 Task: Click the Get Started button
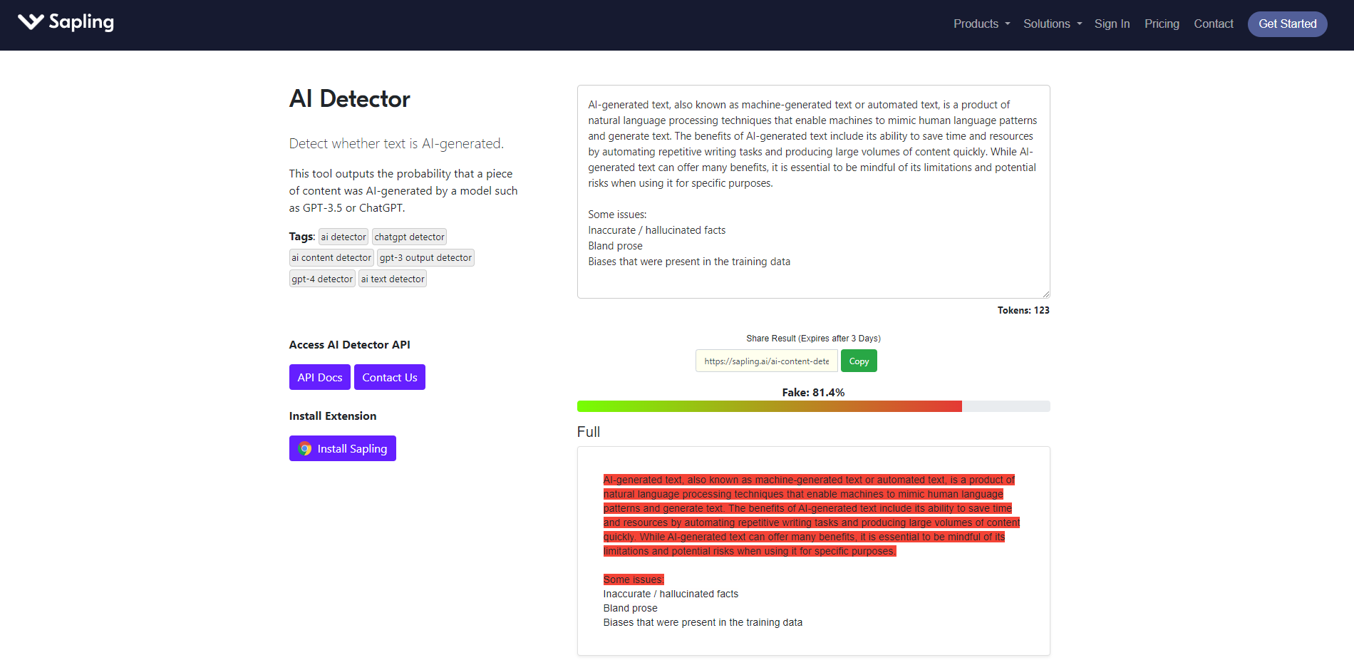coord(1287,24)
